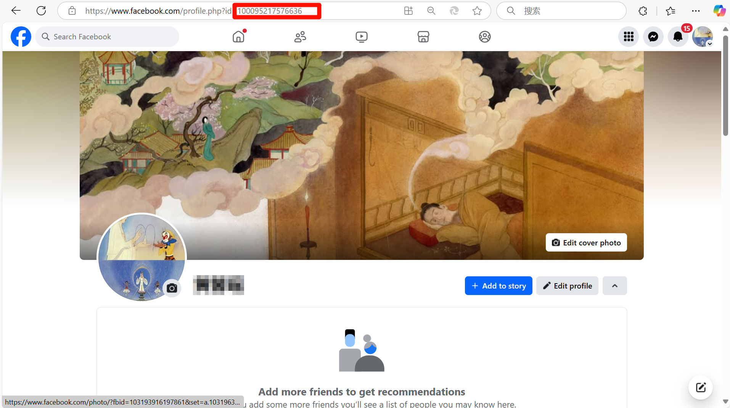Image resolution: width=730 pixels, height=408 pixels.
Task: Go to Facebook Home tab
Action: 239,37
